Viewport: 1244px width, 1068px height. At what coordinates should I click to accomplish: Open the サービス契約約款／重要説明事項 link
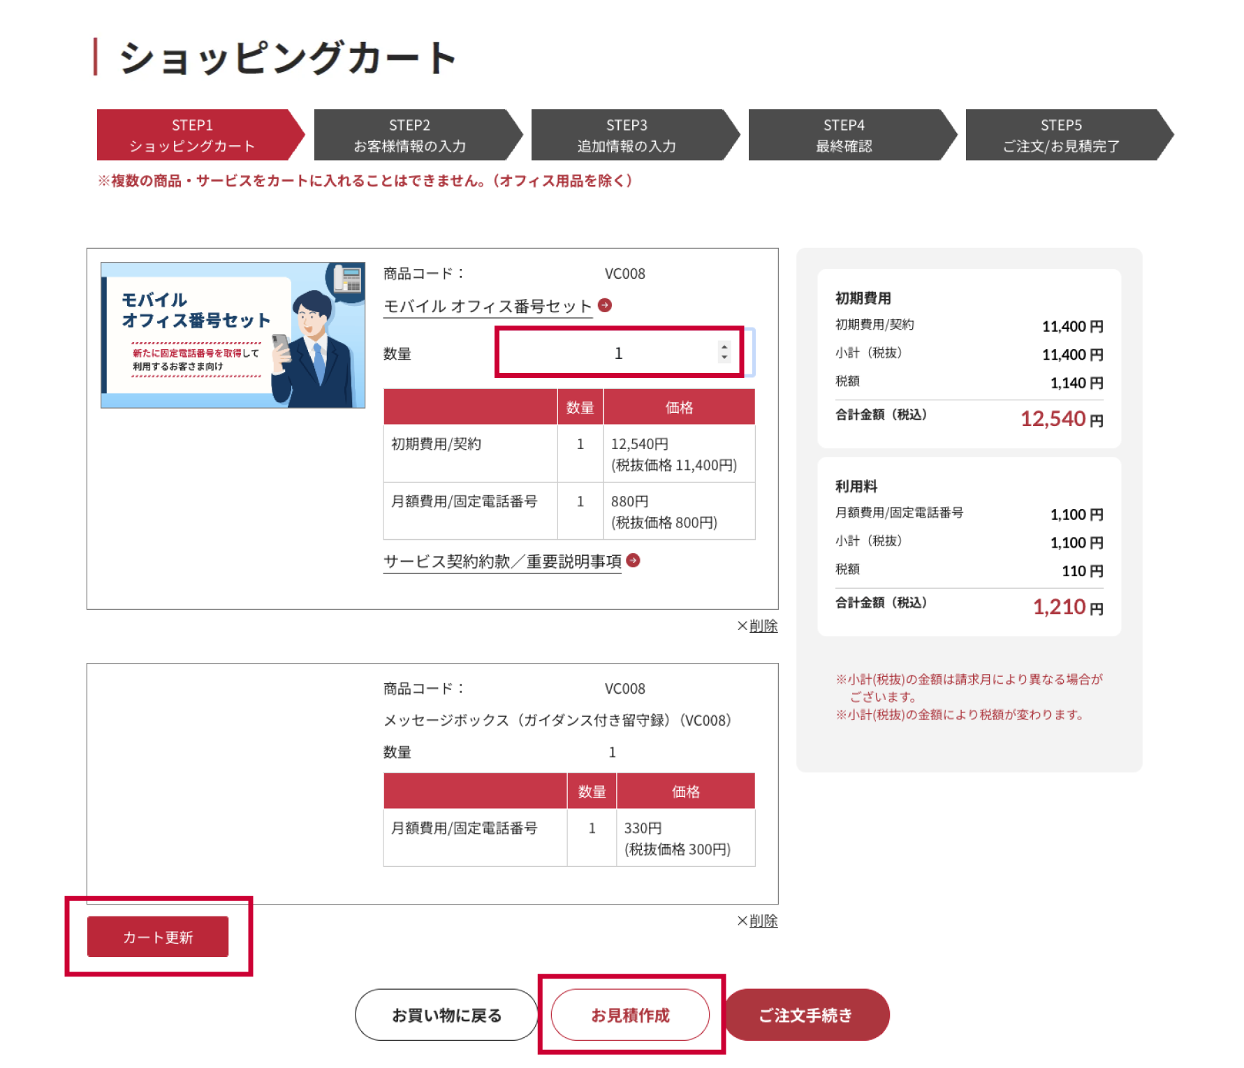click(x=502, y=562)
